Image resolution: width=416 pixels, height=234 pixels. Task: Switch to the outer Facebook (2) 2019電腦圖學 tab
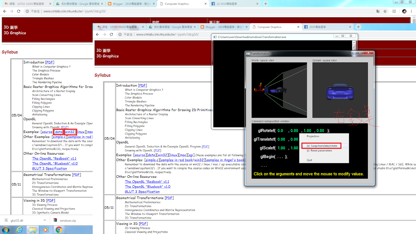point(235,4)
